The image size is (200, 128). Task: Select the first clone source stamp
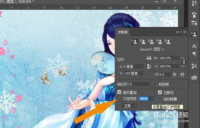coord(135,42)
